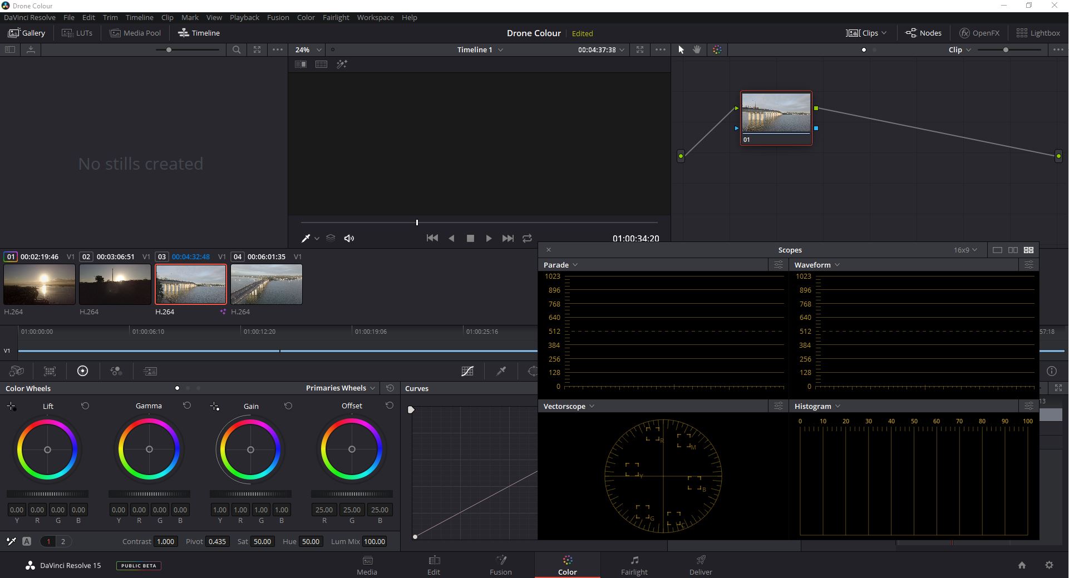Viewport: 1069px width, 578px height.
Task: Toggle the Nodes panel
Action: click(923, 33)
